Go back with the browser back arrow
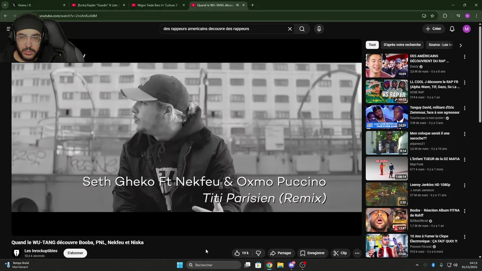Viewport: 482px width, 271px height. [x=6, y=16]
